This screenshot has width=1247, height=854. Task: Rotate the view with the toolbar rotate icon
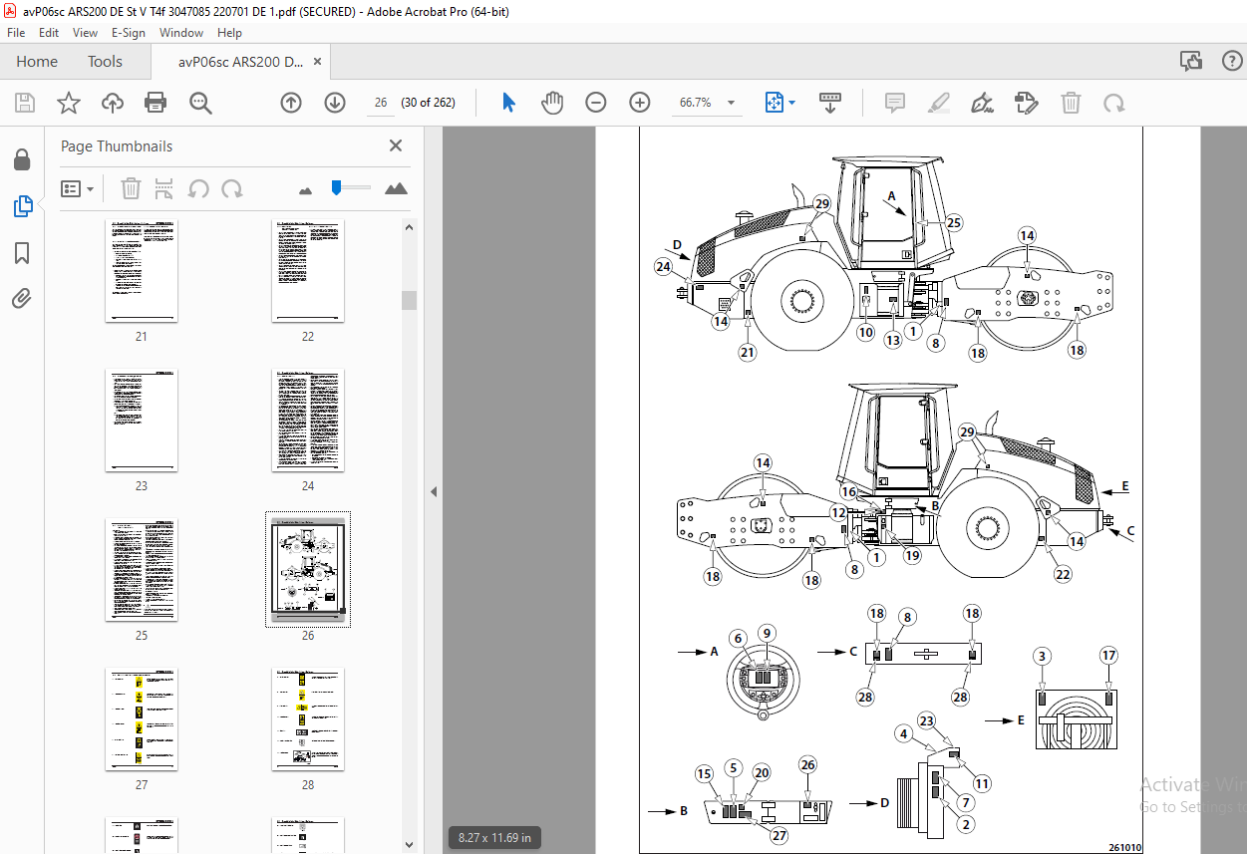coord(1114,103)
